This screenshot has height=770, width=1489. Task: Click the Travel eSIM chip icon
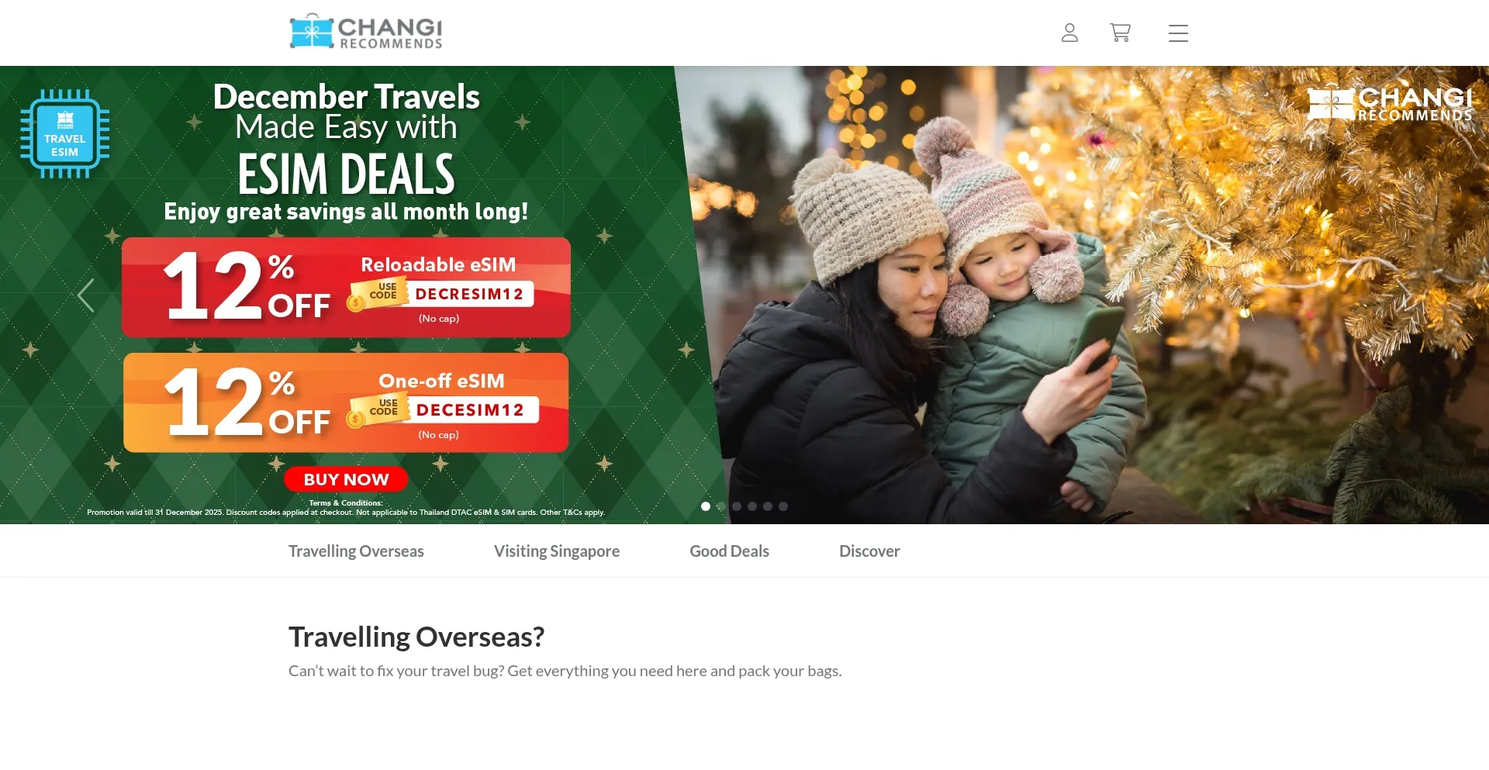[65, 133]
